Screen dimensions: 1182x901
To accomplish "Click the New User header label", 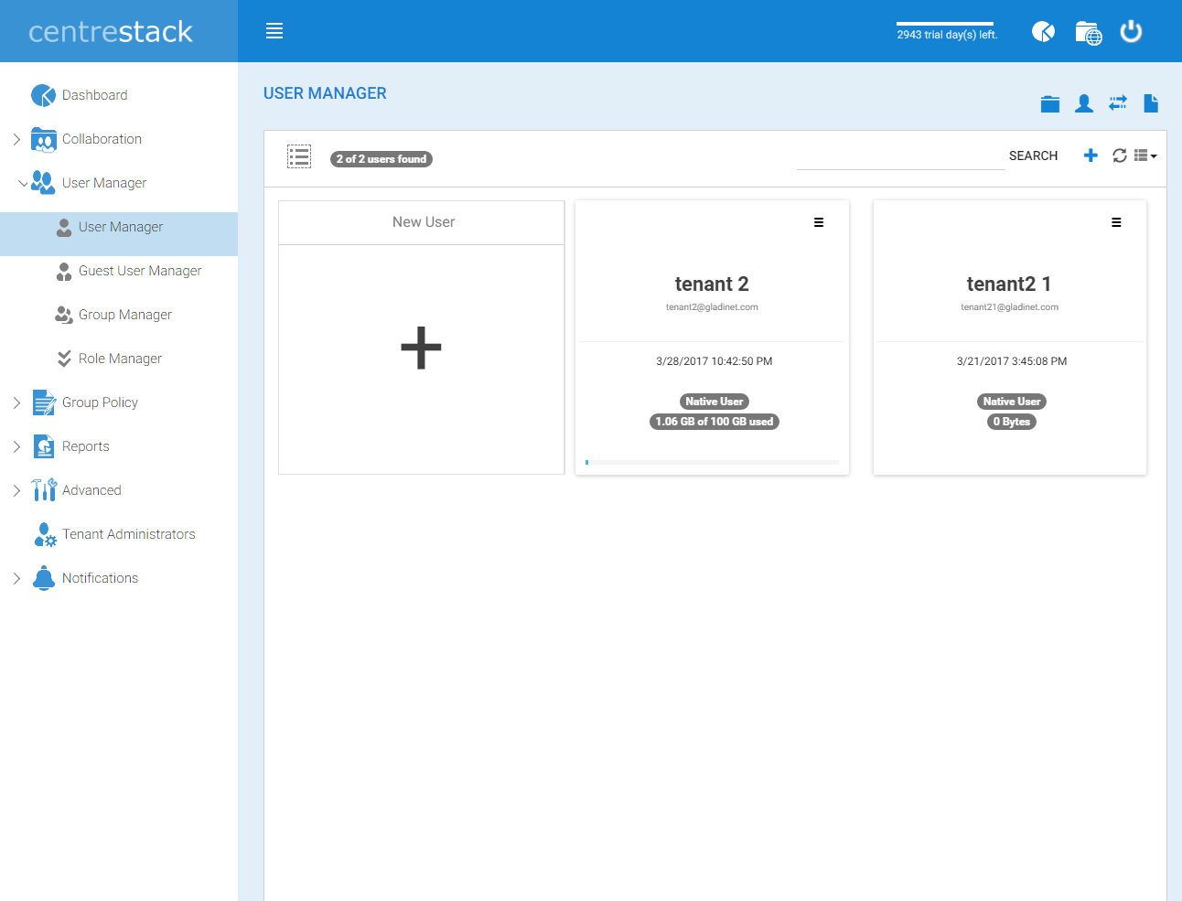I will point(424,222).
